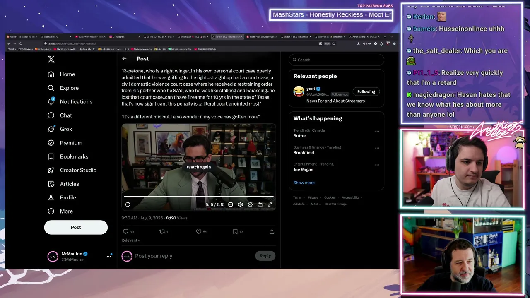Reload the page in the browser
The image size is (530, 298).
tap(21, 43)
